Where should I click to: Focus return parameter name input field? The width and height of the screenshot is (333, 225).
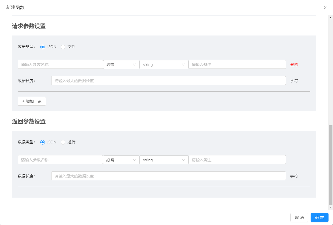(60, 160)
